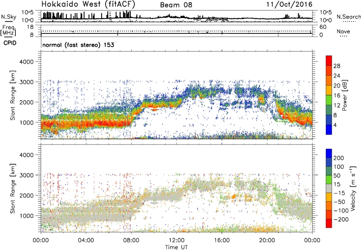Select the '24' power colorbar label
The width and height of the screenshot is (361, 250).
337,76
